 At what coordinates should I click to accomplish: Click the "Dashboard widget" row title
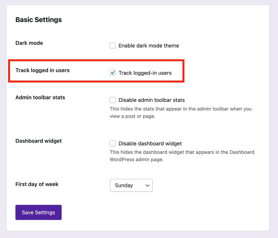click(x=39, y=141)
